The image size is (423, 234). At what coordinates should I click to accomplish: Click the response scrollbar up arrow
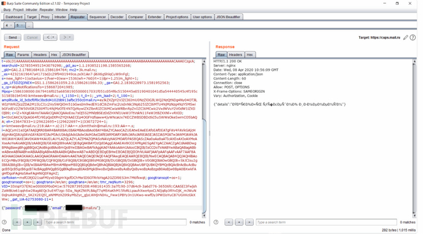[x=414, y=62]
